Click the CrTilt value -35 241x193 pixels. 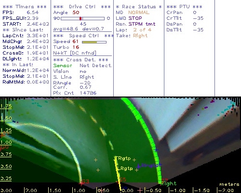tap(198, 18)
